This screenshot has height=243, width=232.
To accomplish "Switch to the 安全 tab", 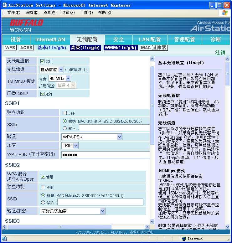I will pos(118,40).
